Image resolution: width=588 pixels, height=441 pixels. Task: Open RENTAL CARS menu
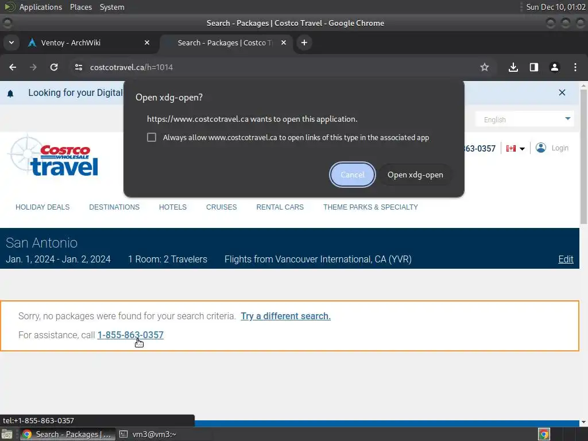pyautogui.click(x=280, y=207)
